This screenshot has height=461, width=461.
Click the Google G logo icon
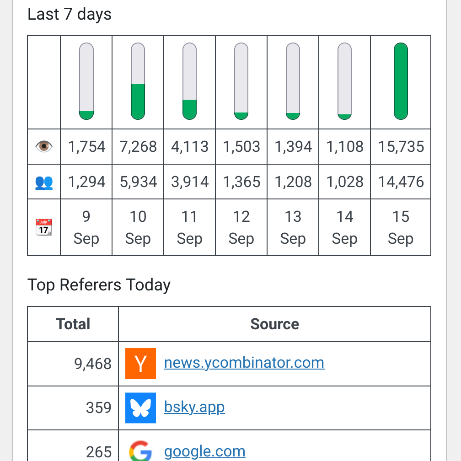(140, 451)
